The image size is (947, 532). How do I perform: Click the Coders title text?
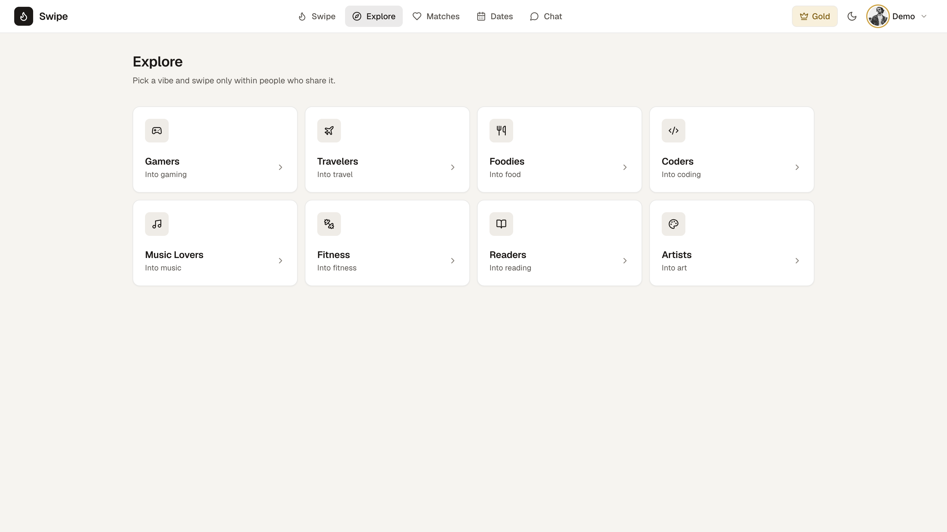point(677,162)
